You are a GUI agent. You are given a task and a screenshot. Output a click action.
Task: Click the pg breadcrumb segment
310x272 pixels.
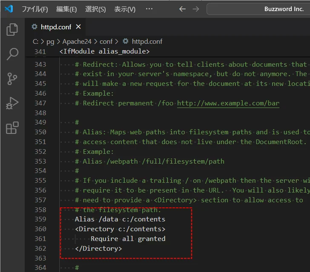point(50,41)
